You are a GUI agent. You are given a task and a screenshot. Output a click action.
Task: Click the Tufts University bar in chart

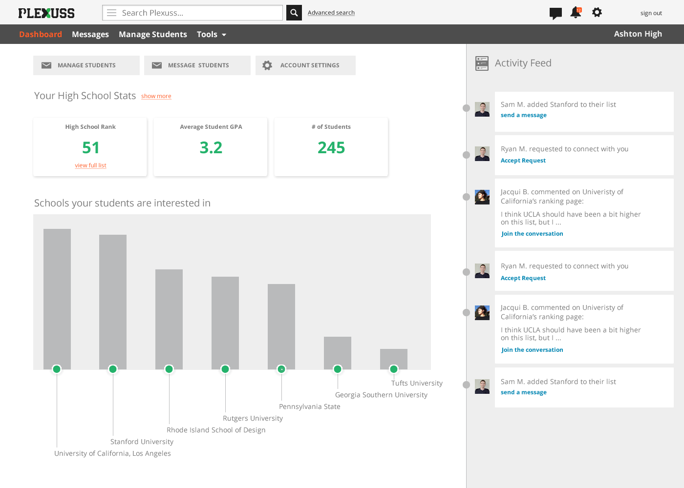(x=394, y=359)
